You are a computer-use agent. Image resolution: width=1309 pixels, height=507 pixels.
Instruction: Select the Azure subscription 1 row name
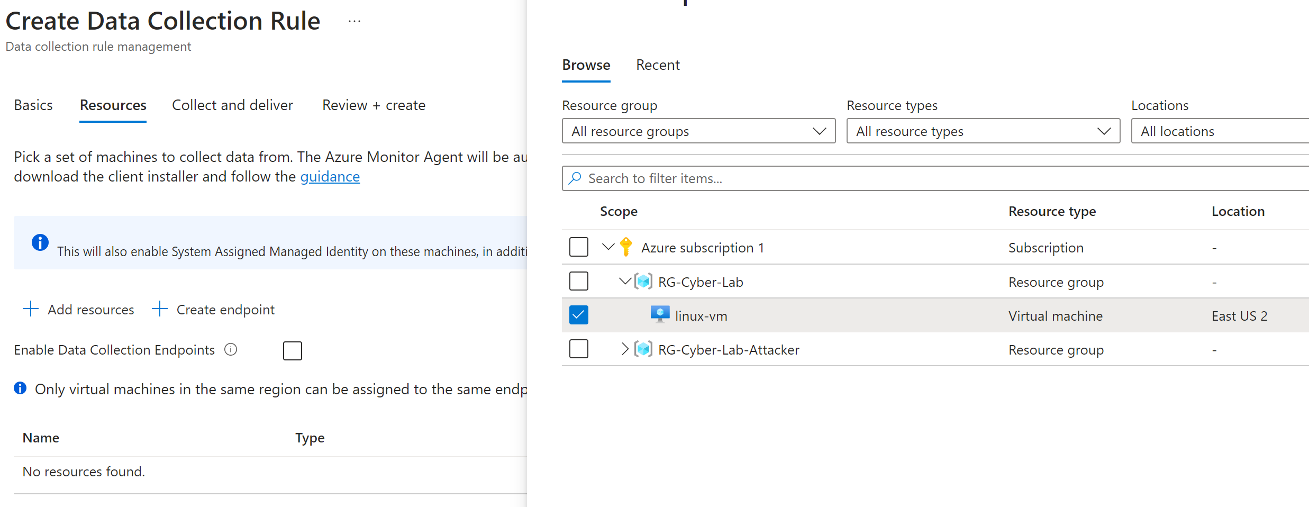tap(703, 248)
